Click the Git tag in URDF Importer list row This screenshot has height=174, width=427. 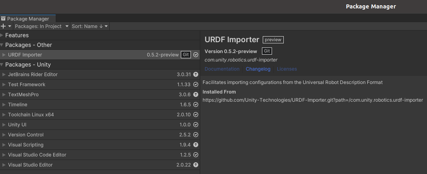186,55
